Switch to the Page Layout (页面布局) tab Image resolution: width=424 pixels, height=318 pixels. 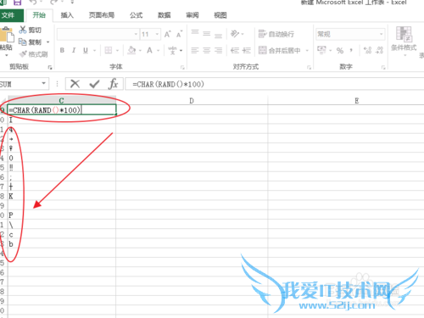102,15
